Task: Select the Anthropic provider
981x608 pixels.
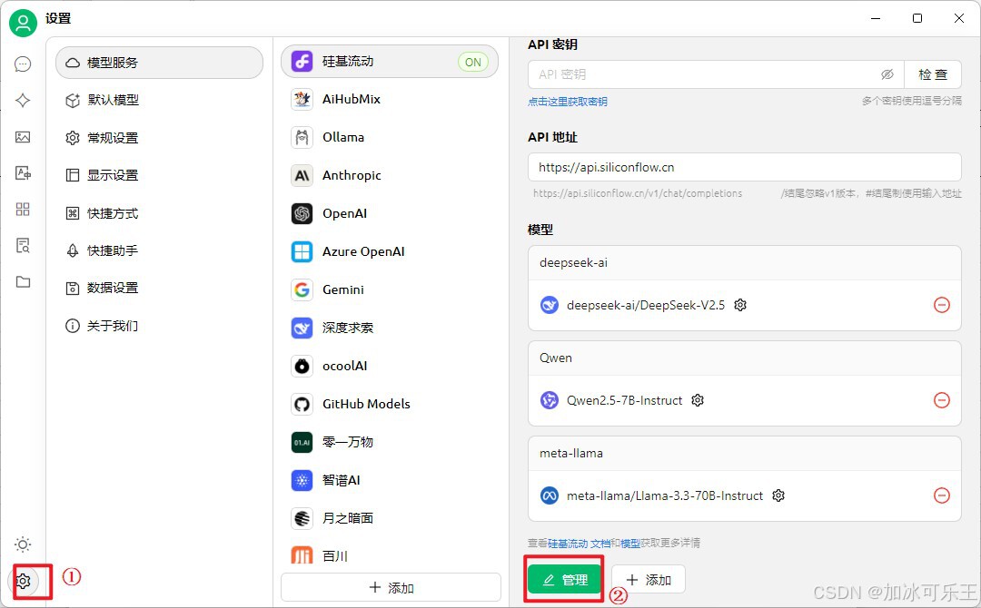Action: point(390,175)
